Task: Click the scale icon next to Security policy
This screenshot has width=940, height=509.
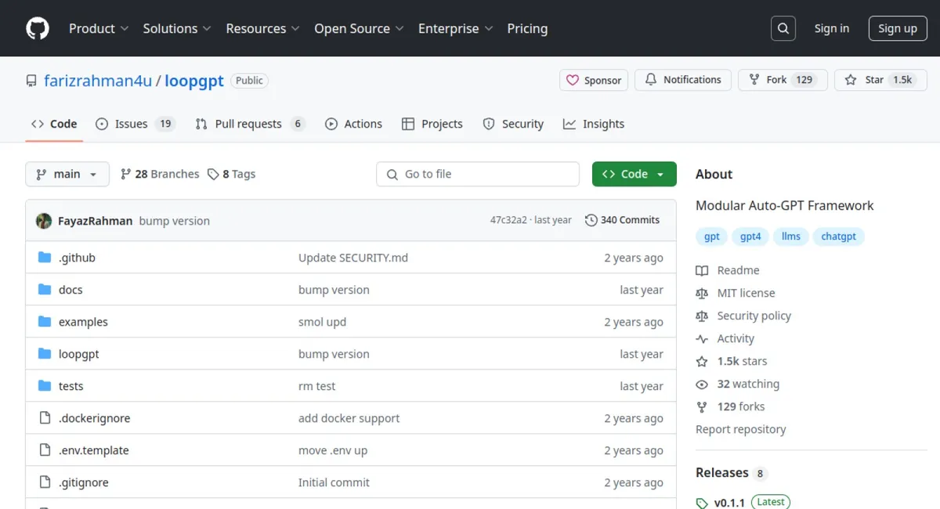Action: [x=702, y=316]
